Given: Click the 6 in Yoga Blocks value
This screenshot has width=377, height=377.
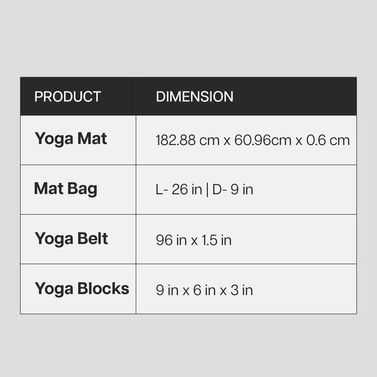Looking at the screenshot, I should pos(205,290).
